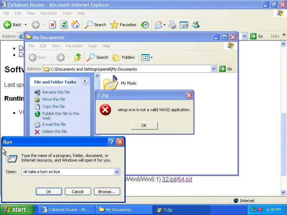Screen dimensions: 287x215
Task: Click Copy this file task
Action: click(53, 106)
